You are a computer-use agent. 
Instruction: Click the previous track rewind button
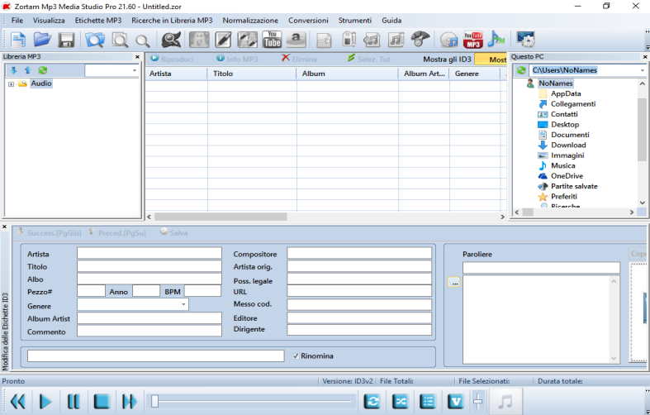pos(17,401)
